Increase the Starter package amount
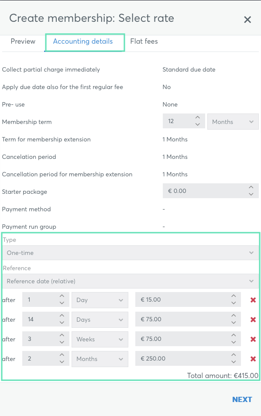The width and height of the screenshot is (261, 416). 251,187
